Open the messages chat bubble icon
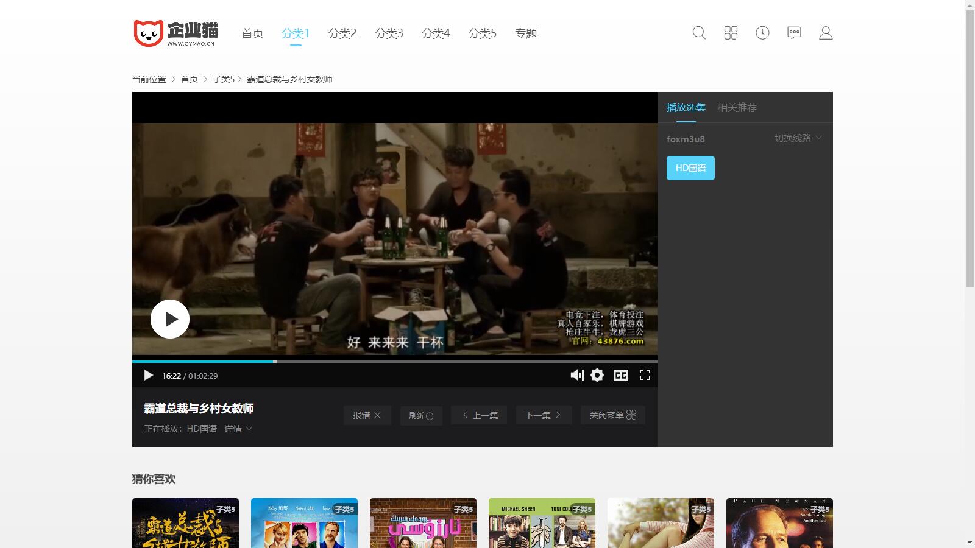The image size is (975, 548). pos(794,33)
